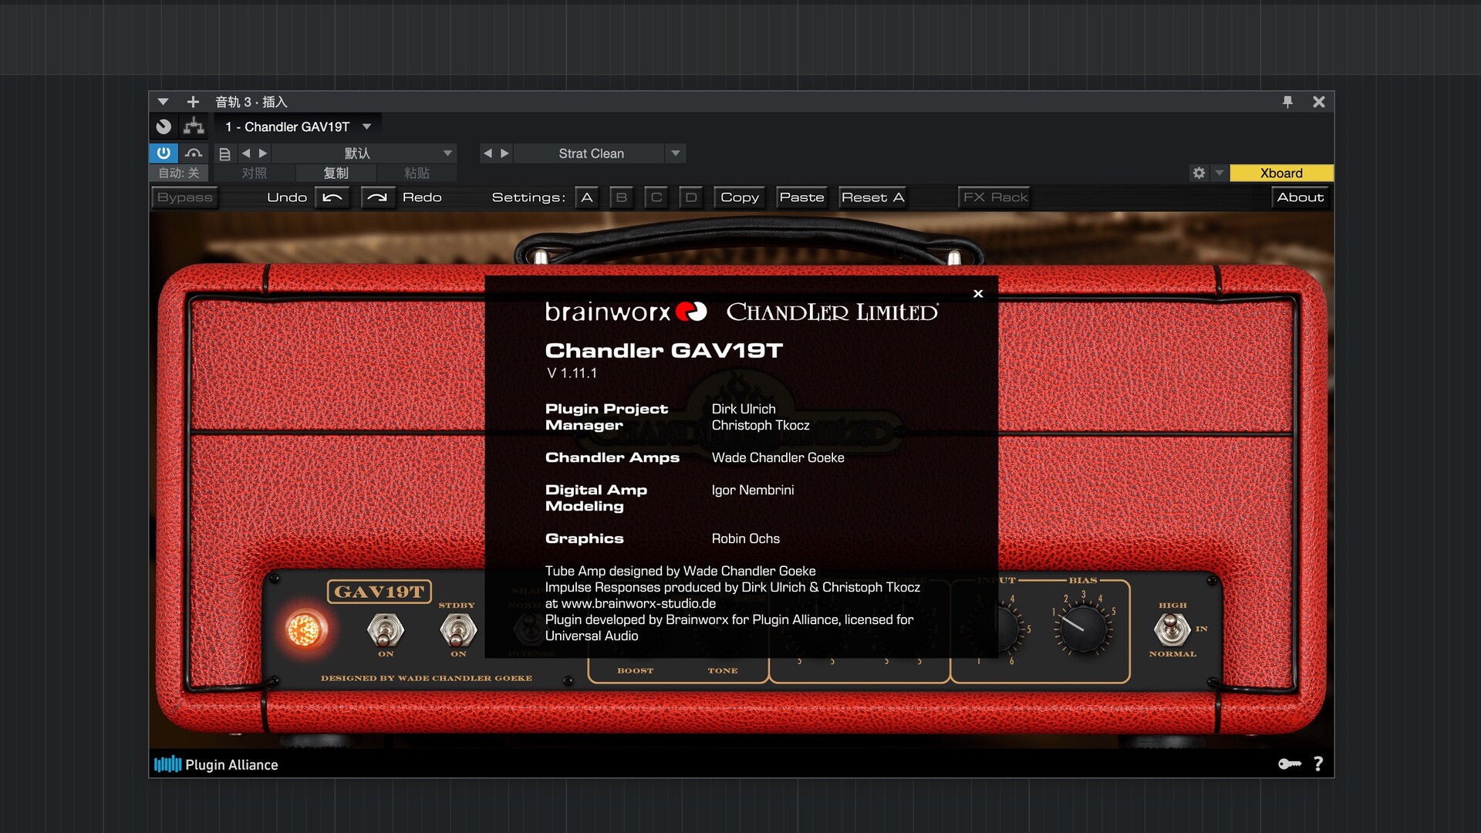The height and width of the screenshot is (833, 1481).
Task: Toggle automation mode 自动: 关
Action: (x=179, y=174)
